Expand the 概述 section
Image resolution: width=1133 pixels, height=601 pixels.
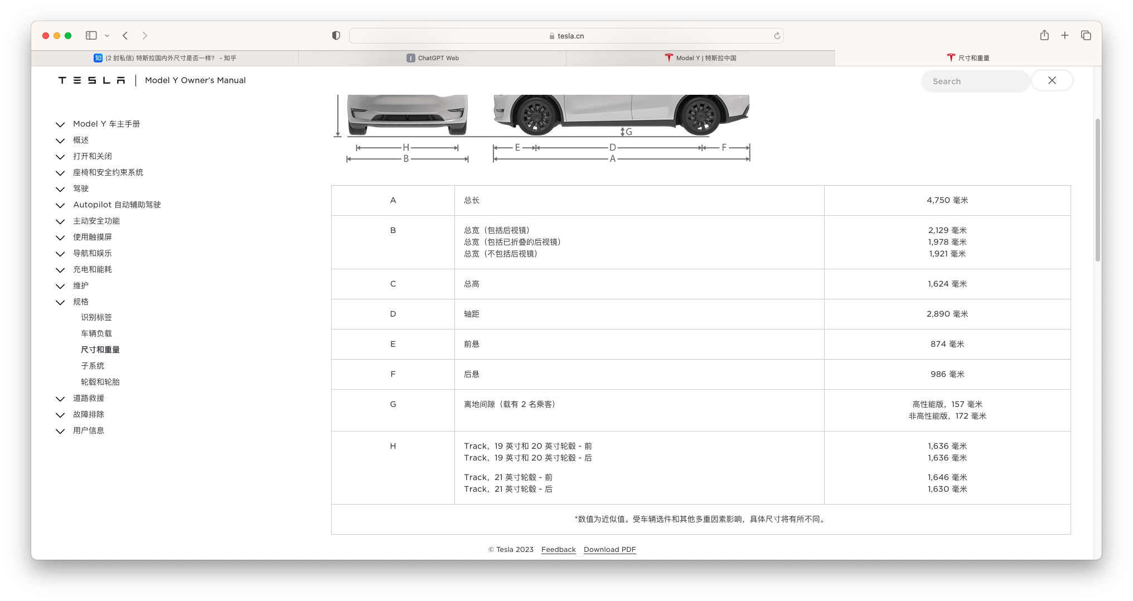click(x=60, y=140)
